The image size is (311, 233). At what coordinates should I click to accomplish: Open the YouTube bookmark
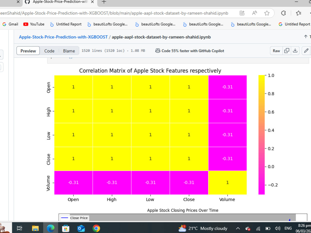tap(34, 24)
